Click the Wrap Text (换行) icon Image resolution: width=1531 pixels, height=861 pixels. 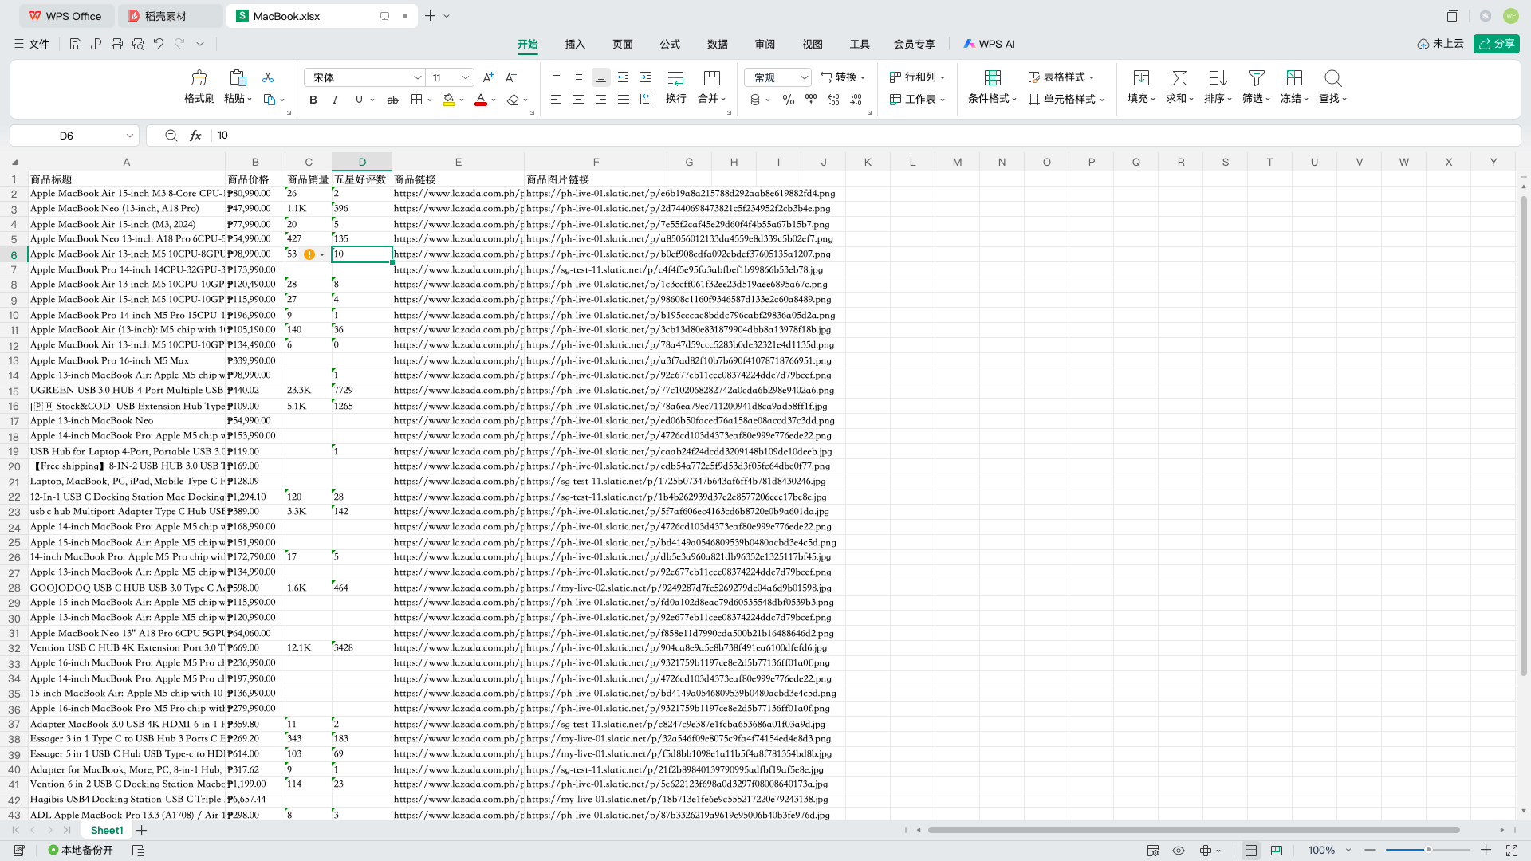tap(675, 78)
